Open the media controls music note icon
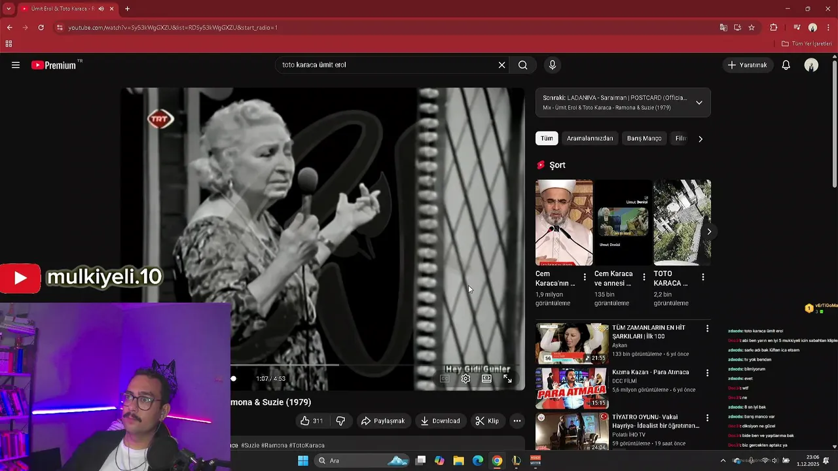The height and width of the screenshot is (471, 838). coord(797,27)
